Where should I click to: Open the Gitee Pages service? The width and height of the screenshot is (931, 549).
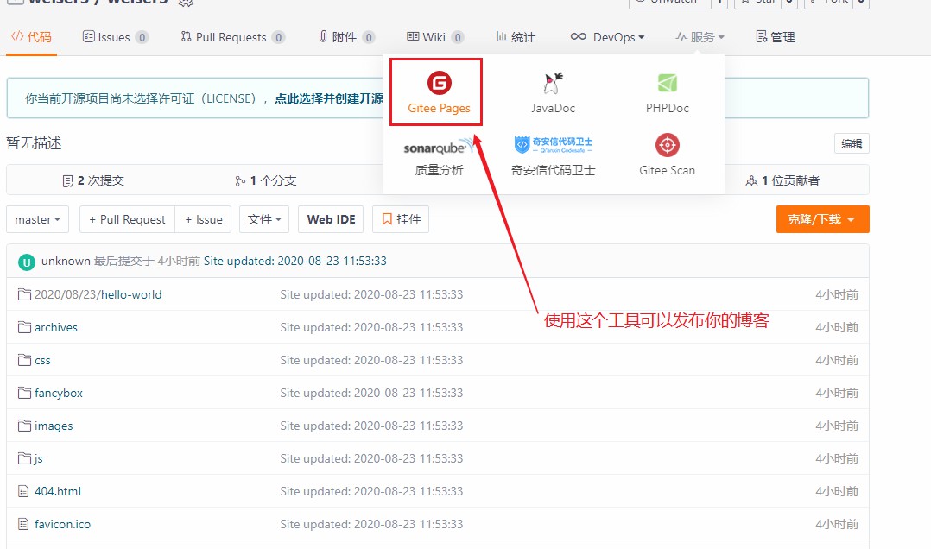(439, 92)
